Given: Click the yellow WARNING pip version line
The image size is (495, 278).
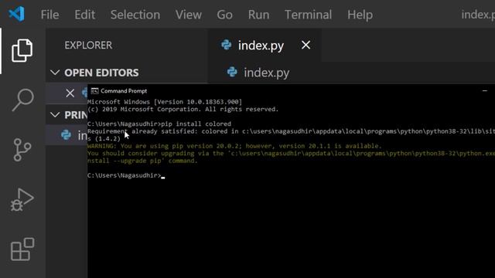Looking at the screenshot, I should pos(234,146).
